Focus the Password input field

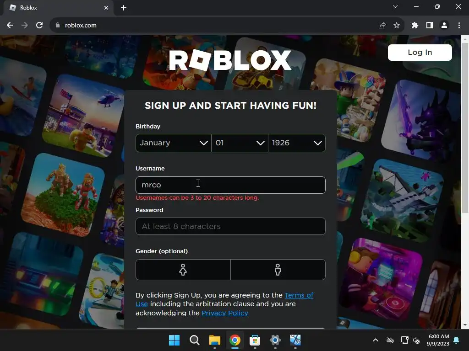point(230,226)
